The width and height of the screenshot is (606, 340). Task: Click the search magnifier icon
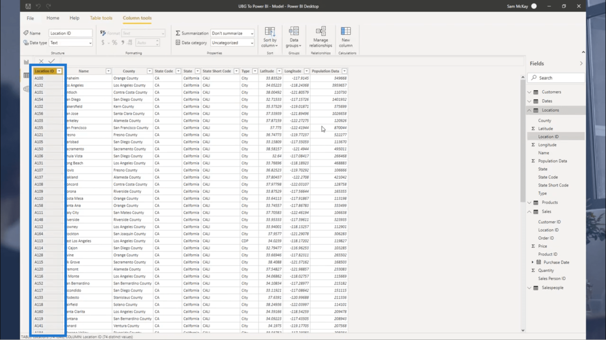[x=534, y=78]
